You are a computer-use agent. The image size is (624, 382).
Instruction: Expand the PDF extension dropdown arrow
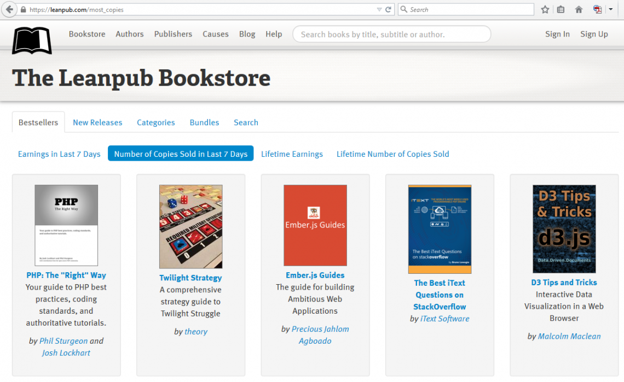610,10
